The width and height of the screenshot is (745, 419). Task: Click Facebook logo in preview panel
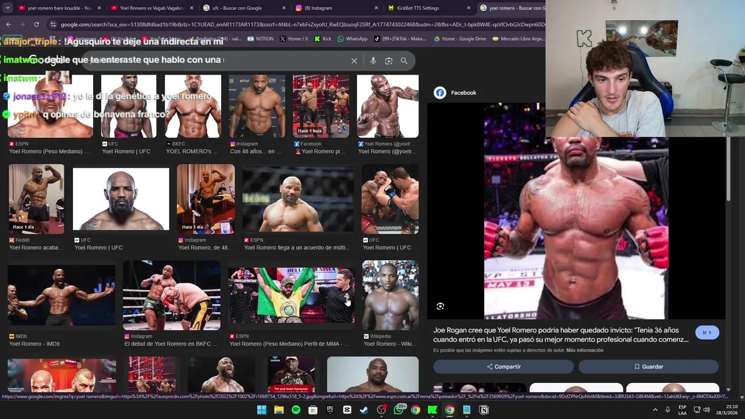pyautogui.click(x=440, y=93)
